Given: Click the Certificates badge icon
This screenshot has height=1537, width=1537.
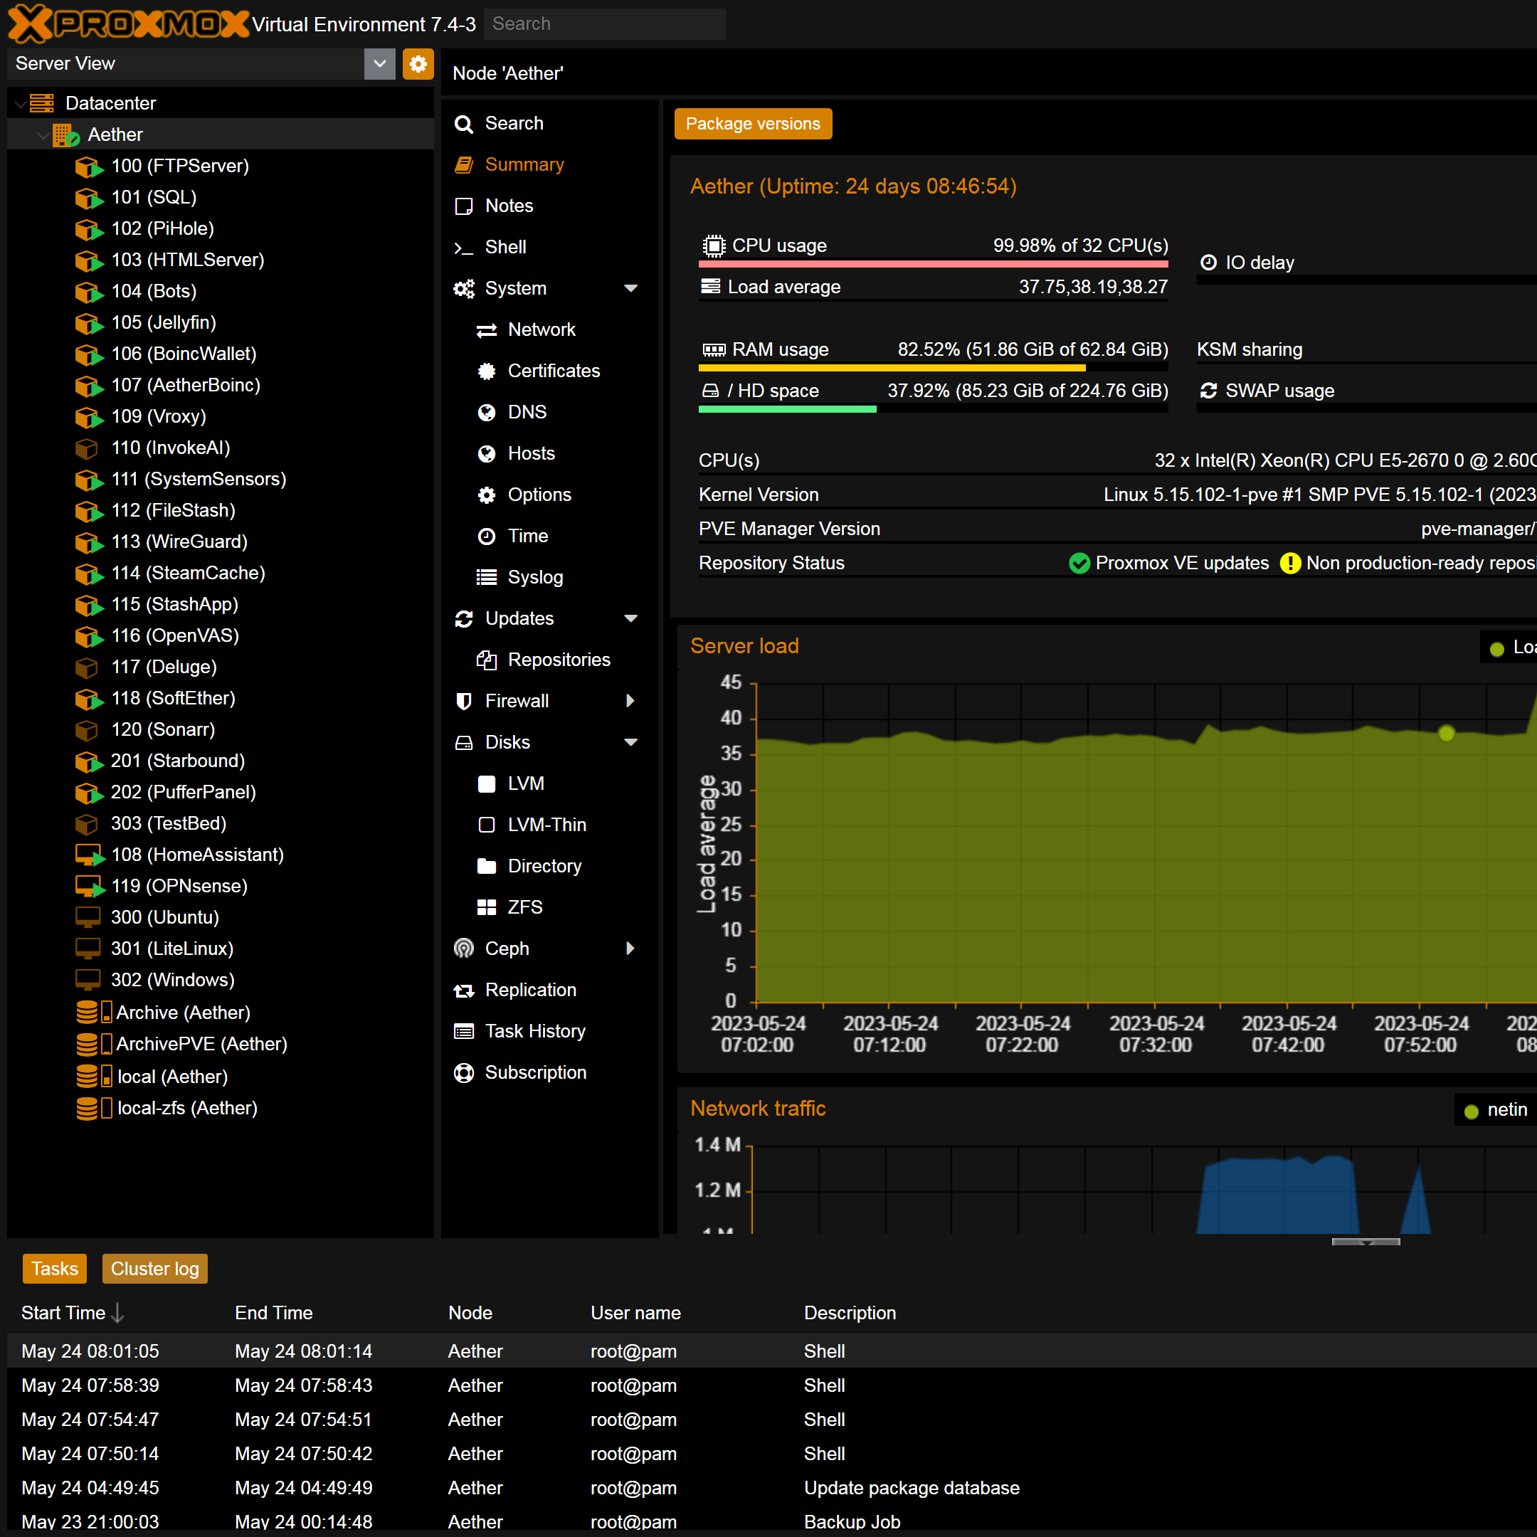Looking at the screenshot, I should point(487,371).
